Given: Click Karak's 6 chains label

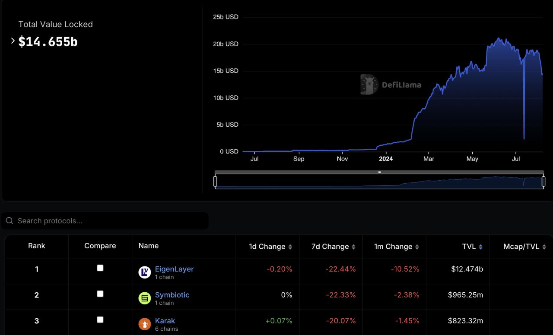Looking at the screenshot, I should pos(166,329).
